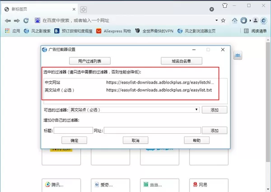Open the browser menu globe icon at far right

point(264,21)
